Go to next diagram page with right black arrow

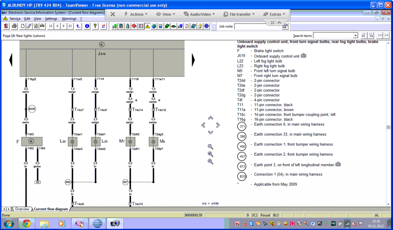[x=193, y=60]
